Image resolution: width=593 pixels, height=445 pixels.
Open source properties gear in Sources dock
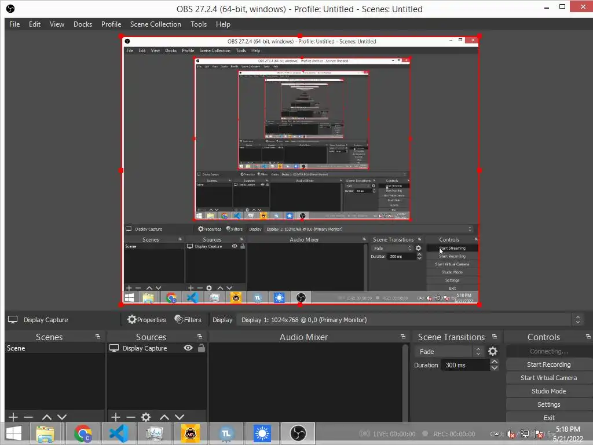(x=146, y=417)
